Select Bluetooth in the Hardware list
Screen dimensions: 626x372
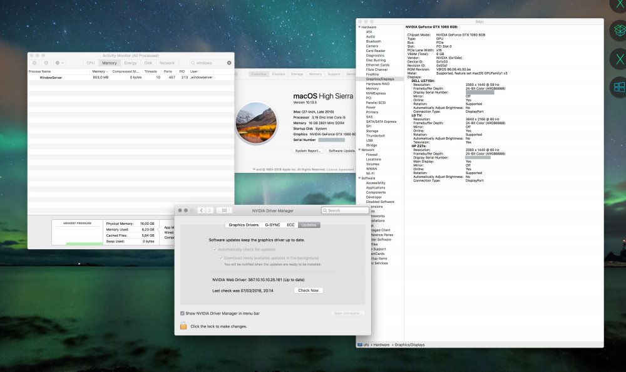[x=373, y=41]
